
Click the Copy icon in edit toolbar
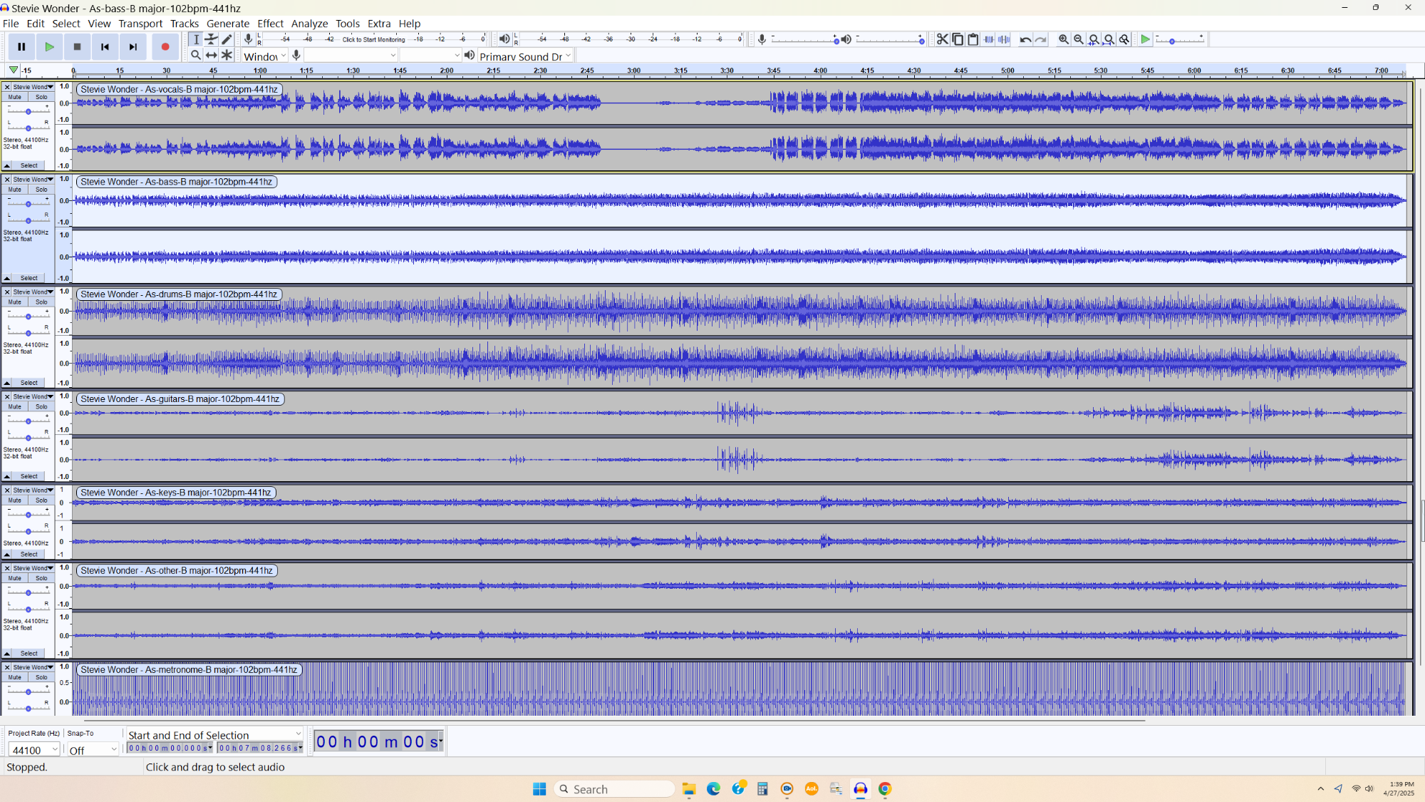point(958,39)
